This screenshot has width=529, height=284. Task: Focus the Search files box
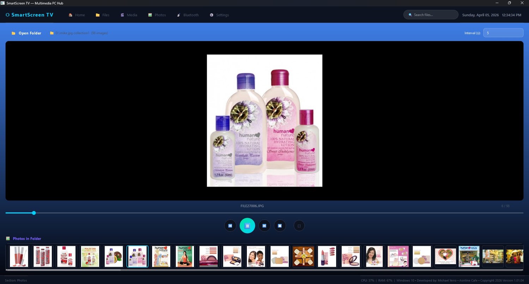coord(431,15)
